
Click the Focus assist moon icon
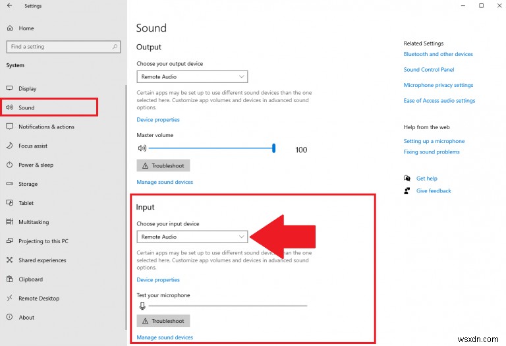[10, 146]
